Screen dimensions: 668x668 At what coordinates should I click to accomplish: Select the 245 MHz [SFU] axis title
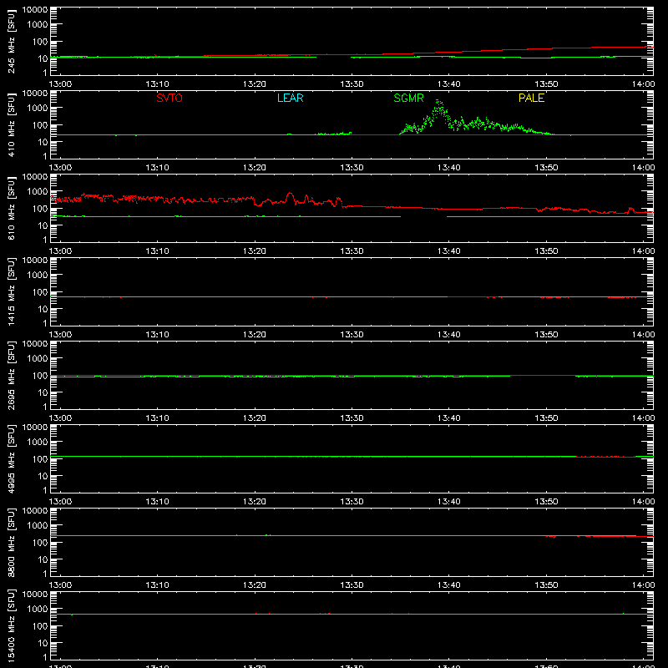coord(11,43)
